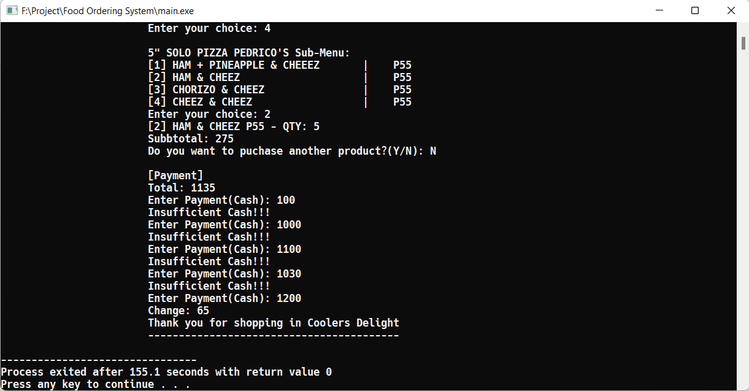Click the console application icon in title bar
The height and width of the screenshot is (391, 749).
point(12,10)
